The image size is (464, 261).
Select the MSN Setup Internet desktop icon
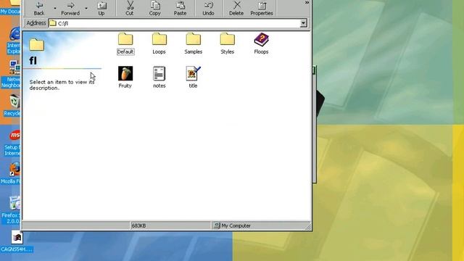pos(12,144)
